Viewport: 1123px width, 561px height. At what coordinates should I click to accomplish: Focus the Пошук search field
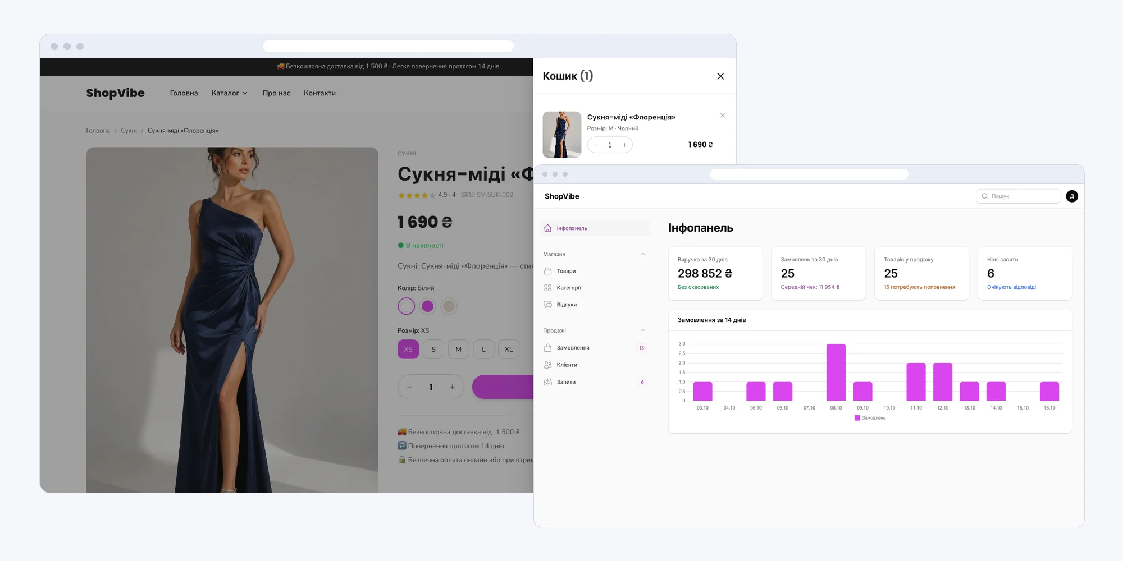[1018, 196]
